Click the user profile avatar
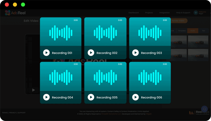Viewport: 211px width, 121px height. [196, 13]
